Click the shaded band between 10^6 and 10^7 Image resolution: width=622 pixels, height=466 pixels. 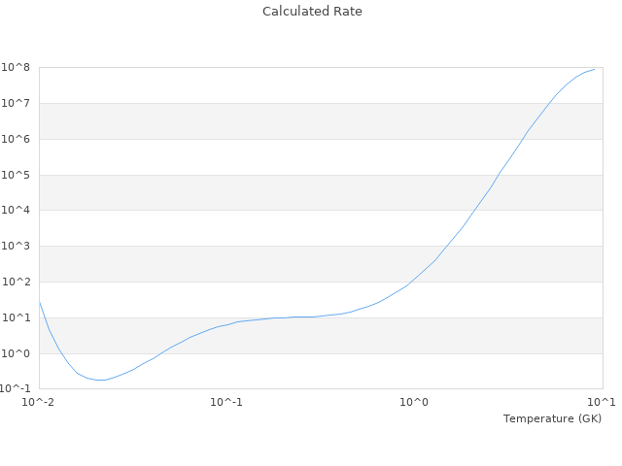[321, 121]
